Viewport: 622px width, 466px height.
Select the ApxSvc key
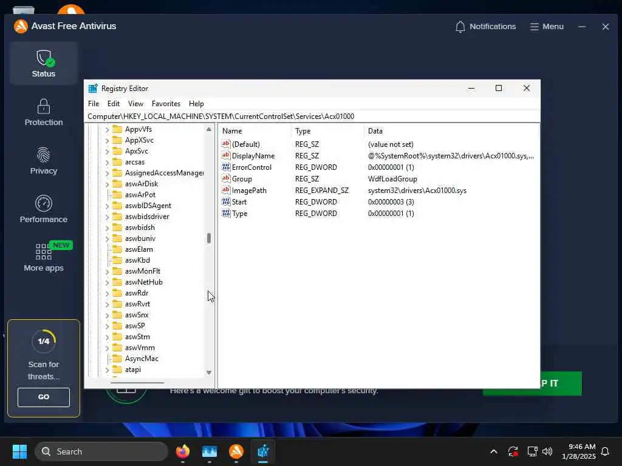[x=137, y=151]
